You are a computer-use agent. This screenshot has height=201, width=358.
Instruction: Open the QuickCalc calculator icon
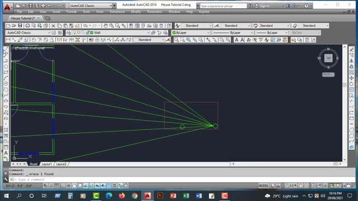click(162, 26)
